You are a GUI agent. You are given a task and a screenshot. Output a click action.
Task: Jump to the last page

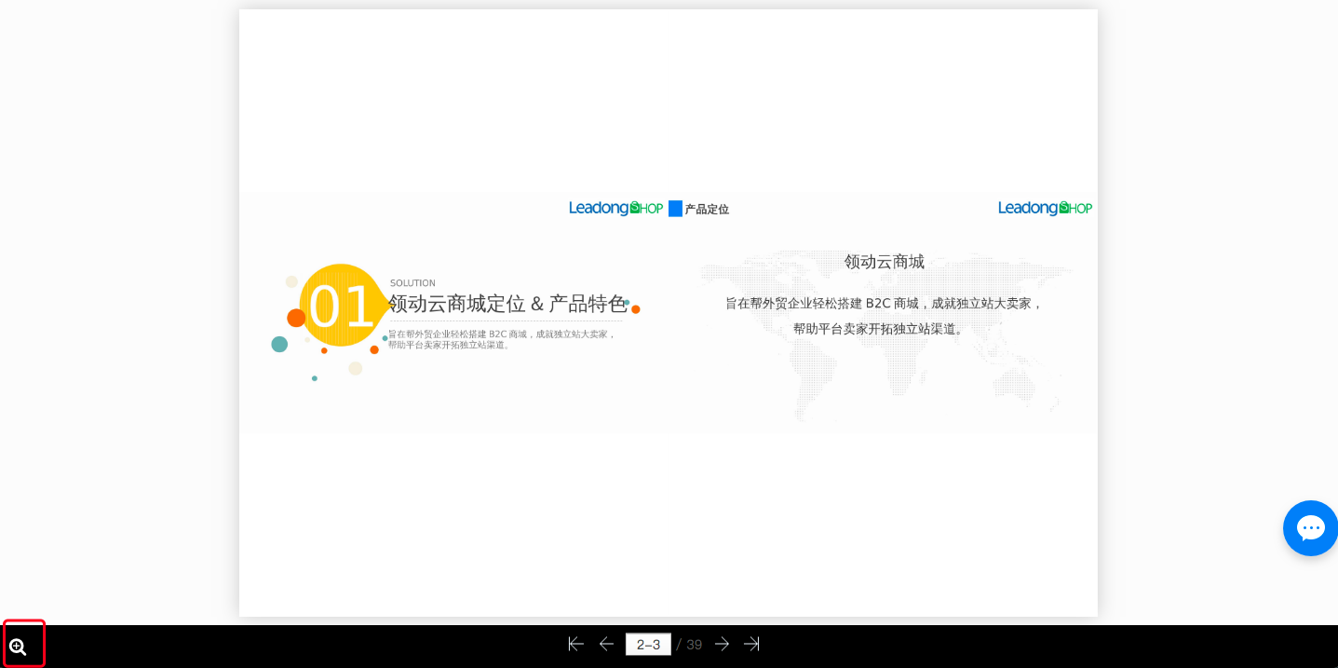(751, 644)
